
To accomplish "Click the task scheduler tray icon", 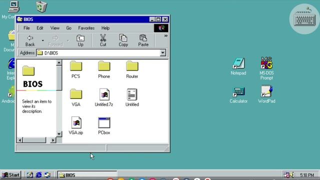I will click(286, 175).
